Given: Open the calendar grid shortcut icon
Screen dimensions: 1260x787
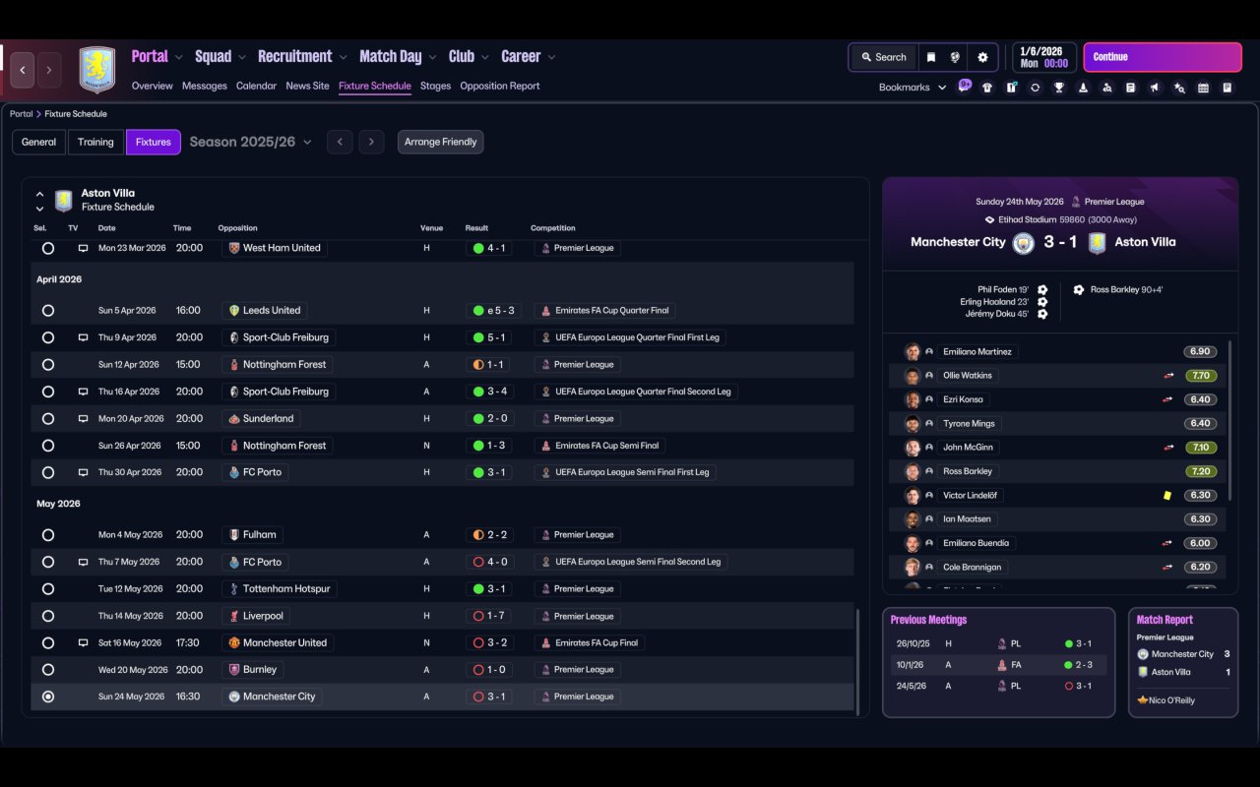Looking at the screenshot, I should pyautogui.click(x=1203, y=88).
